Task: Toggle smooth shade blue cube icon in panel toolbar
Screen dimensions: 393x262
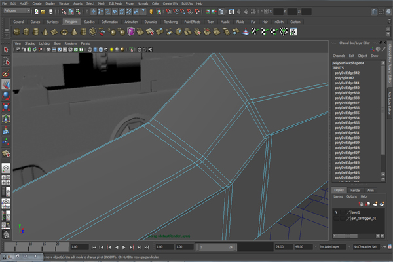Action: click(95, 50)
